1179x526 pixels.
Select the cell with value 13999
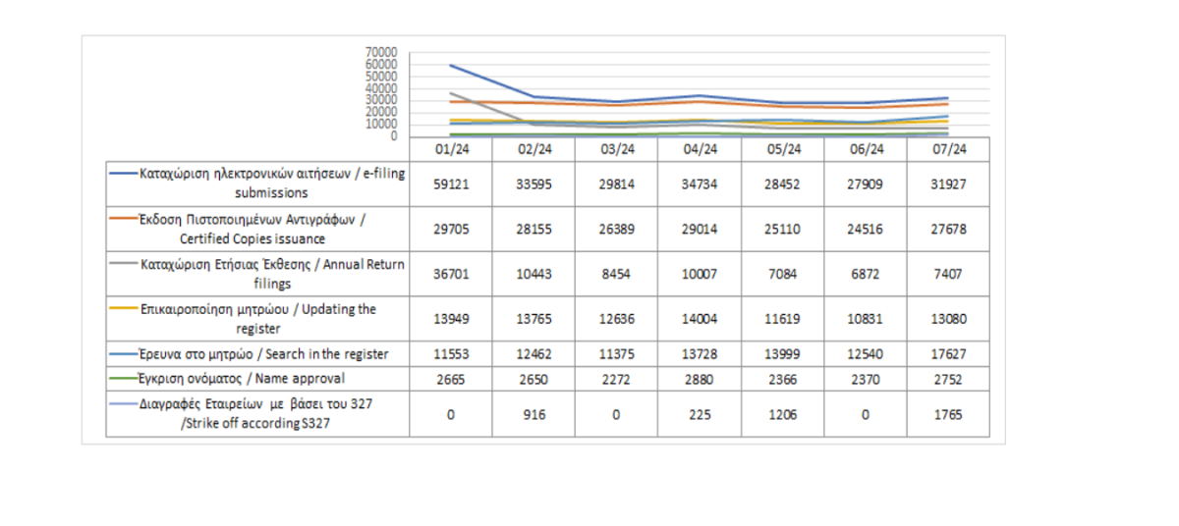[782, 353]
